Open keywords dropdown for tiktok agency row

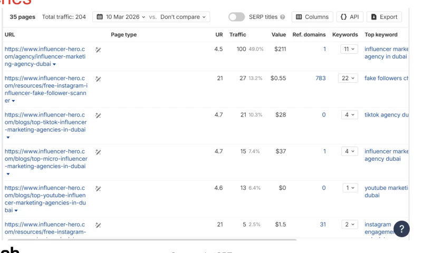[350, 115]
